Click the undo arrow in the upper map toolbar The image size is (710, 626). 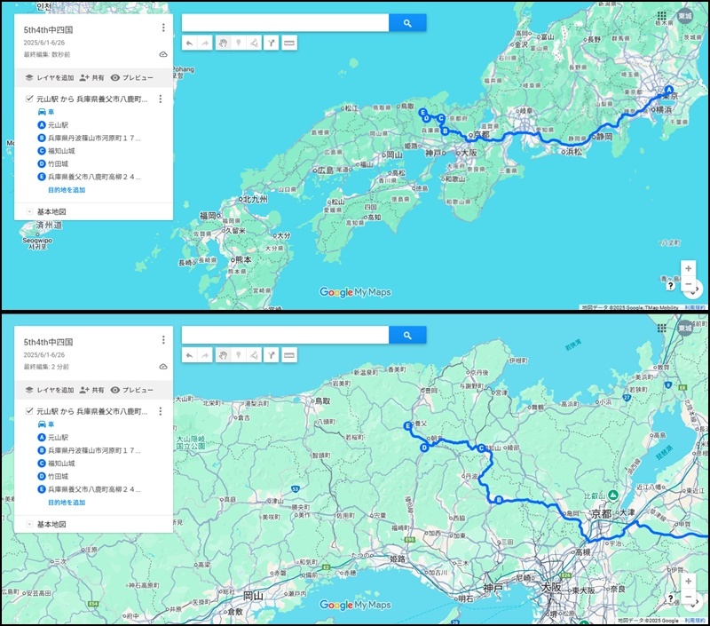point(189,43)
